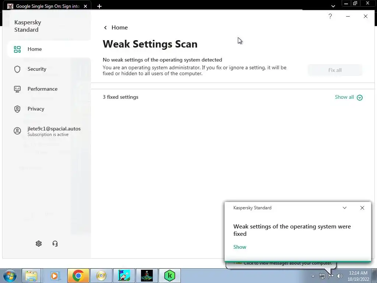Viewport: 377px width, 283px height.
Task: Click the volume speaker tray icon
Action: [x=339, y=276]
